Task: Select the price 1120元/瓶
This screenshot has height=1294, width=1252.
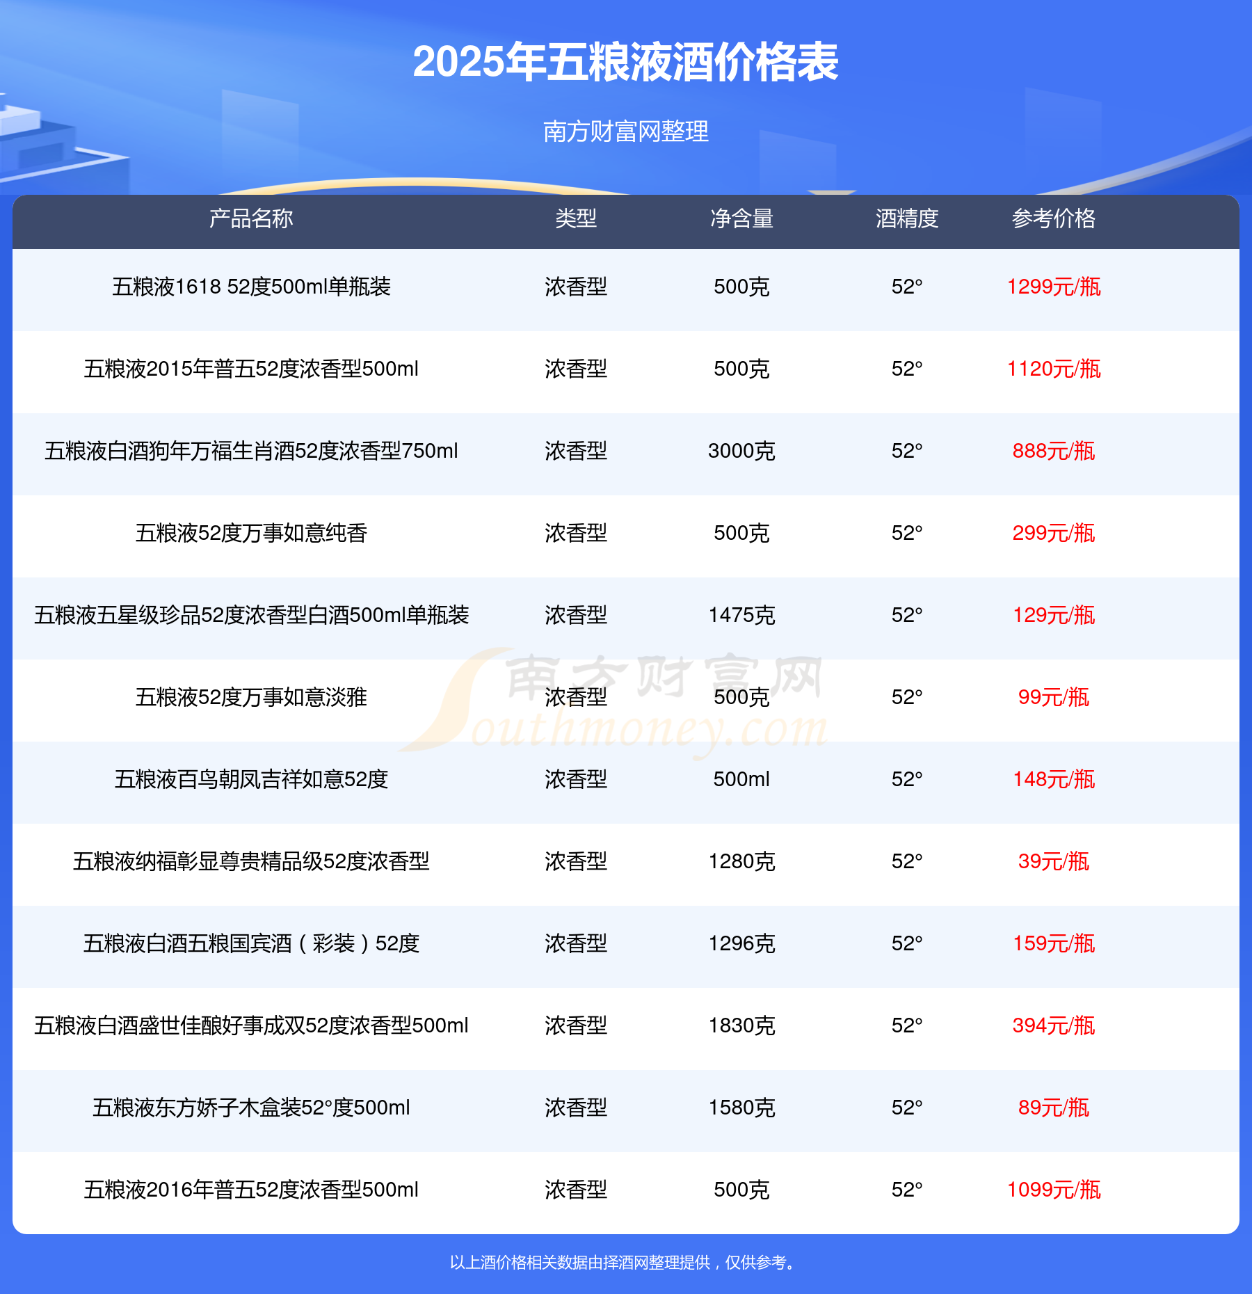Action: click(1054, 369)
